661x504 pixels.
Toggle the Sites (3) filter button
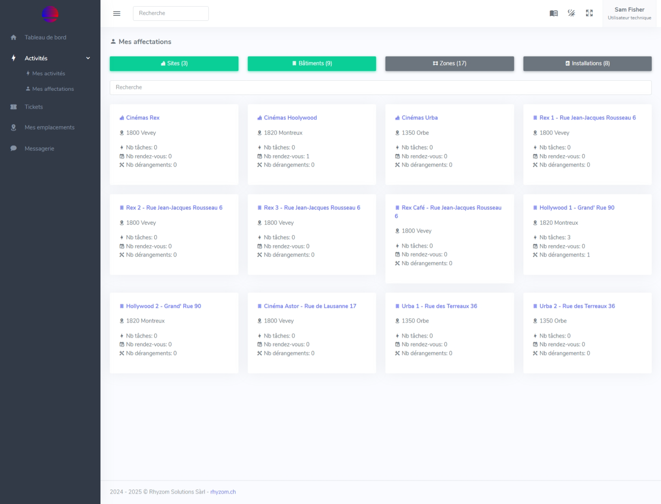pos(174,64)
